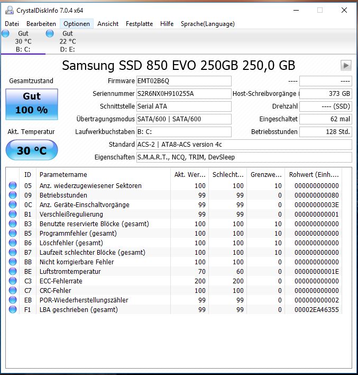Click status orb of row B3 reservierte Blöcke
The height and width of the screenshot is (375, 358).
click(x=13, y=224)
